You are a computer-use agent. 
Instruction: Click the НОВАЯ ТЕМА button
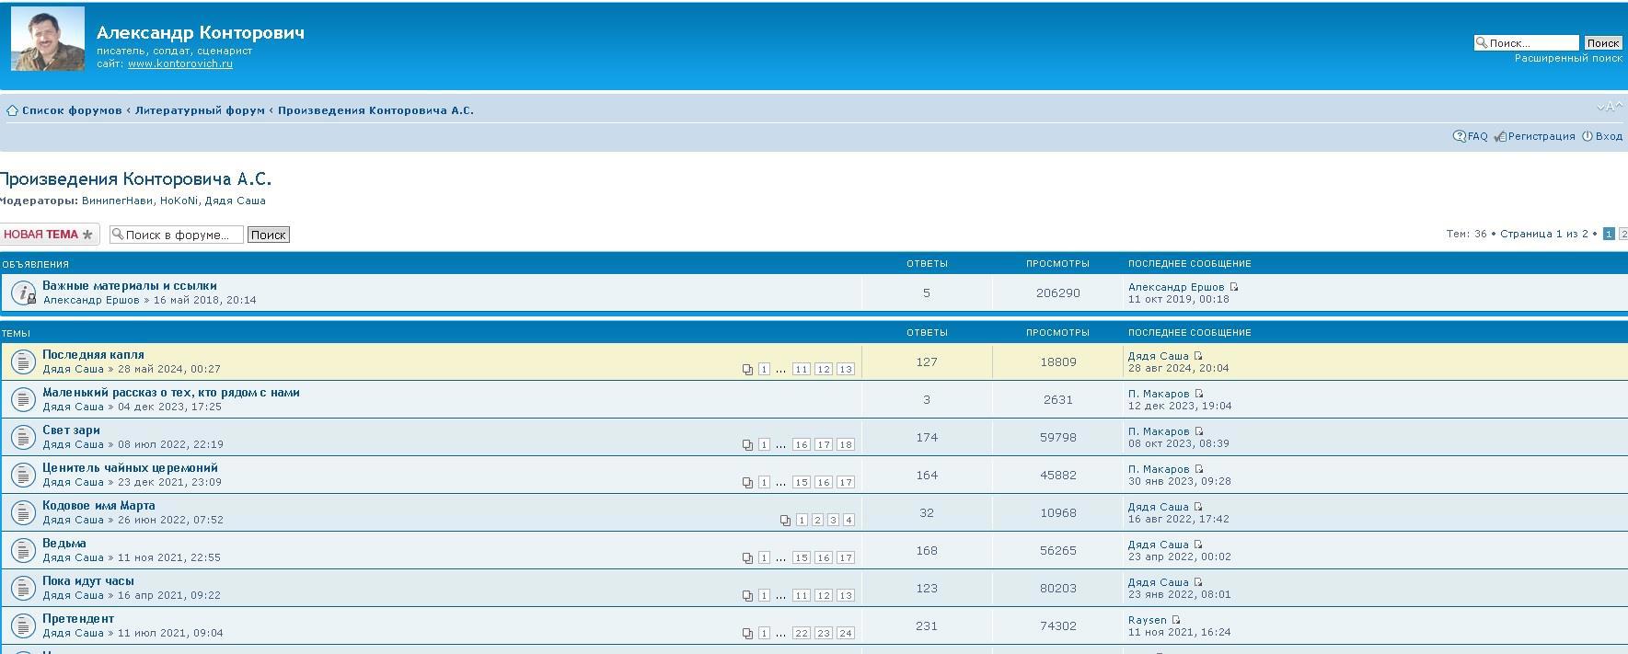(x=49, y=235)
